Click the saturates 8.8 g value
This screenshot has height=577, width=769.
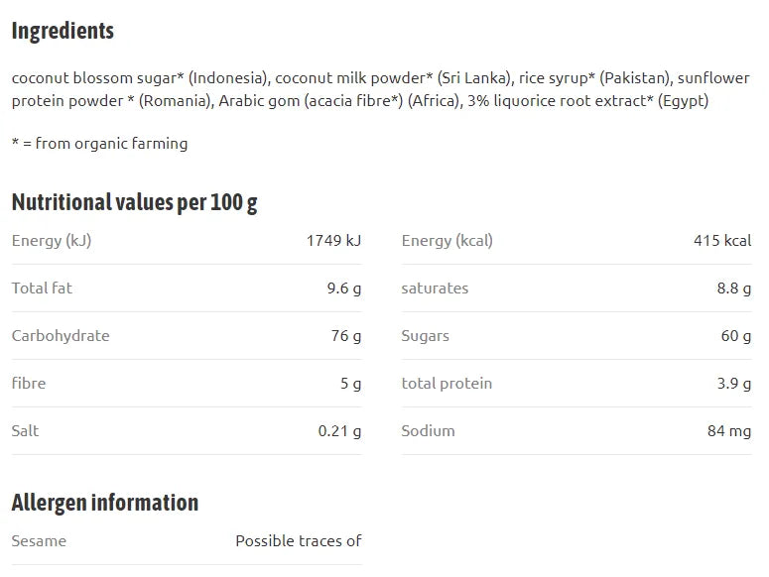[734, 288]
